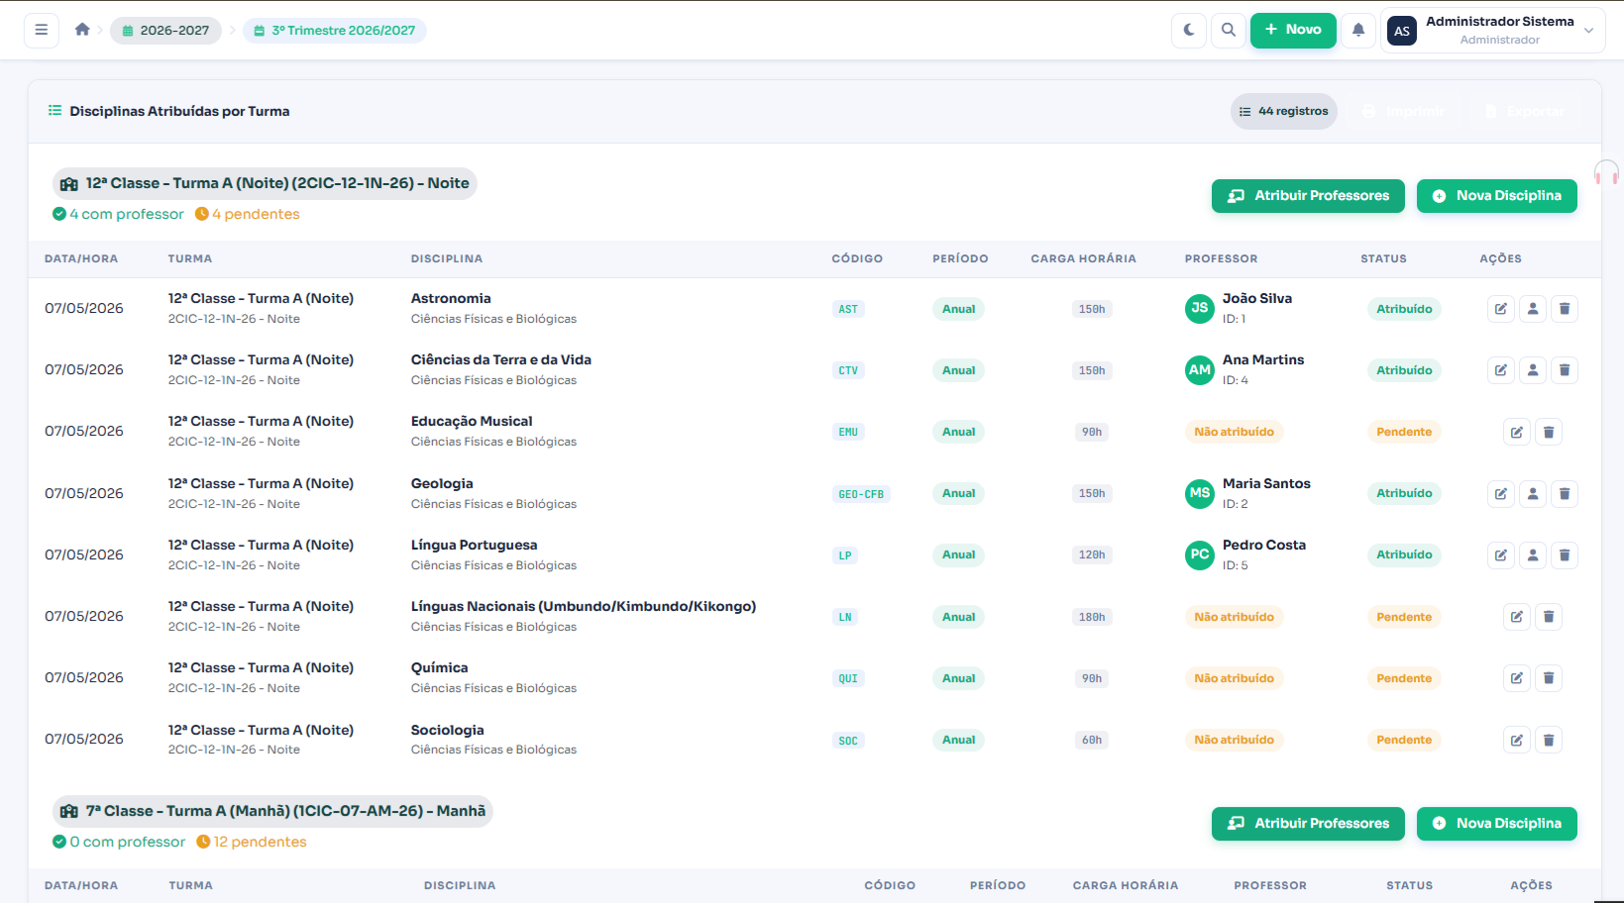This screenshot has height=903, width=1624.
Task: Delete Ciências da Terra e da Vida row
Action: (x=1565, y=370)
